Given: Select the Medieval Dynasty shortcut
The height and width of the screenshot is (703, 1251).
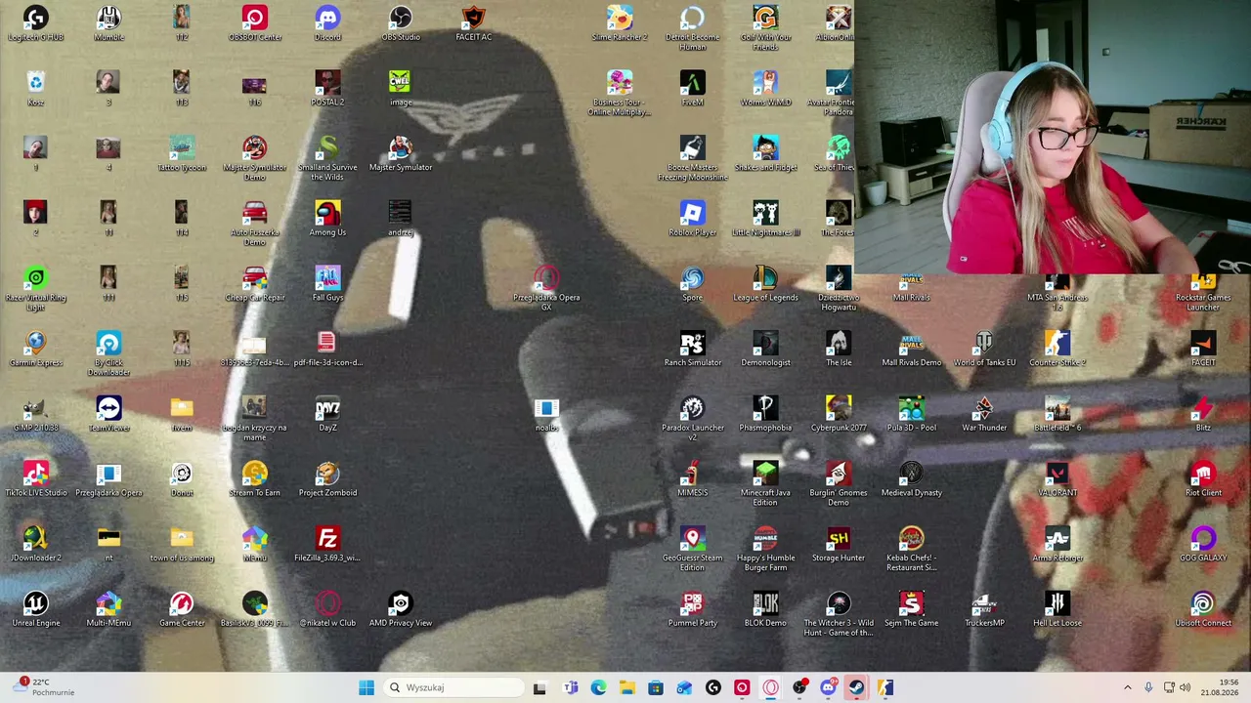Looking at the screenshot, I should pyautogui.click(x=912, y=479).
